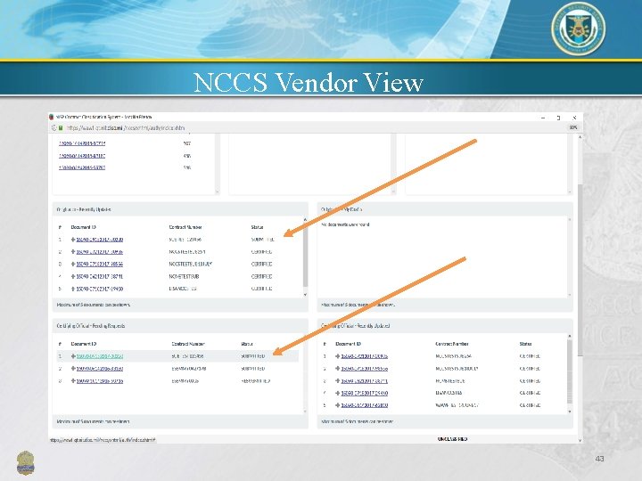Expand row 2 plus icon in Pending Requests
The image size is (642, 481).
point(73,369)
